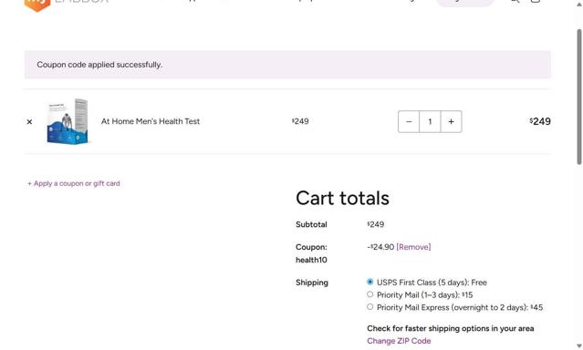Click the quantity input field showing 1
The height and width of the screenshot is (350, 583).
click(x=430, y=121)
